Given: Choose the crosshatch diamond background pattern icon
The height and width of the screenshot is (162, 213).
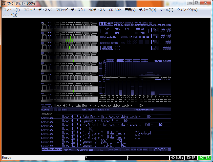Looking at the screenshot, I should click(135, 42).
